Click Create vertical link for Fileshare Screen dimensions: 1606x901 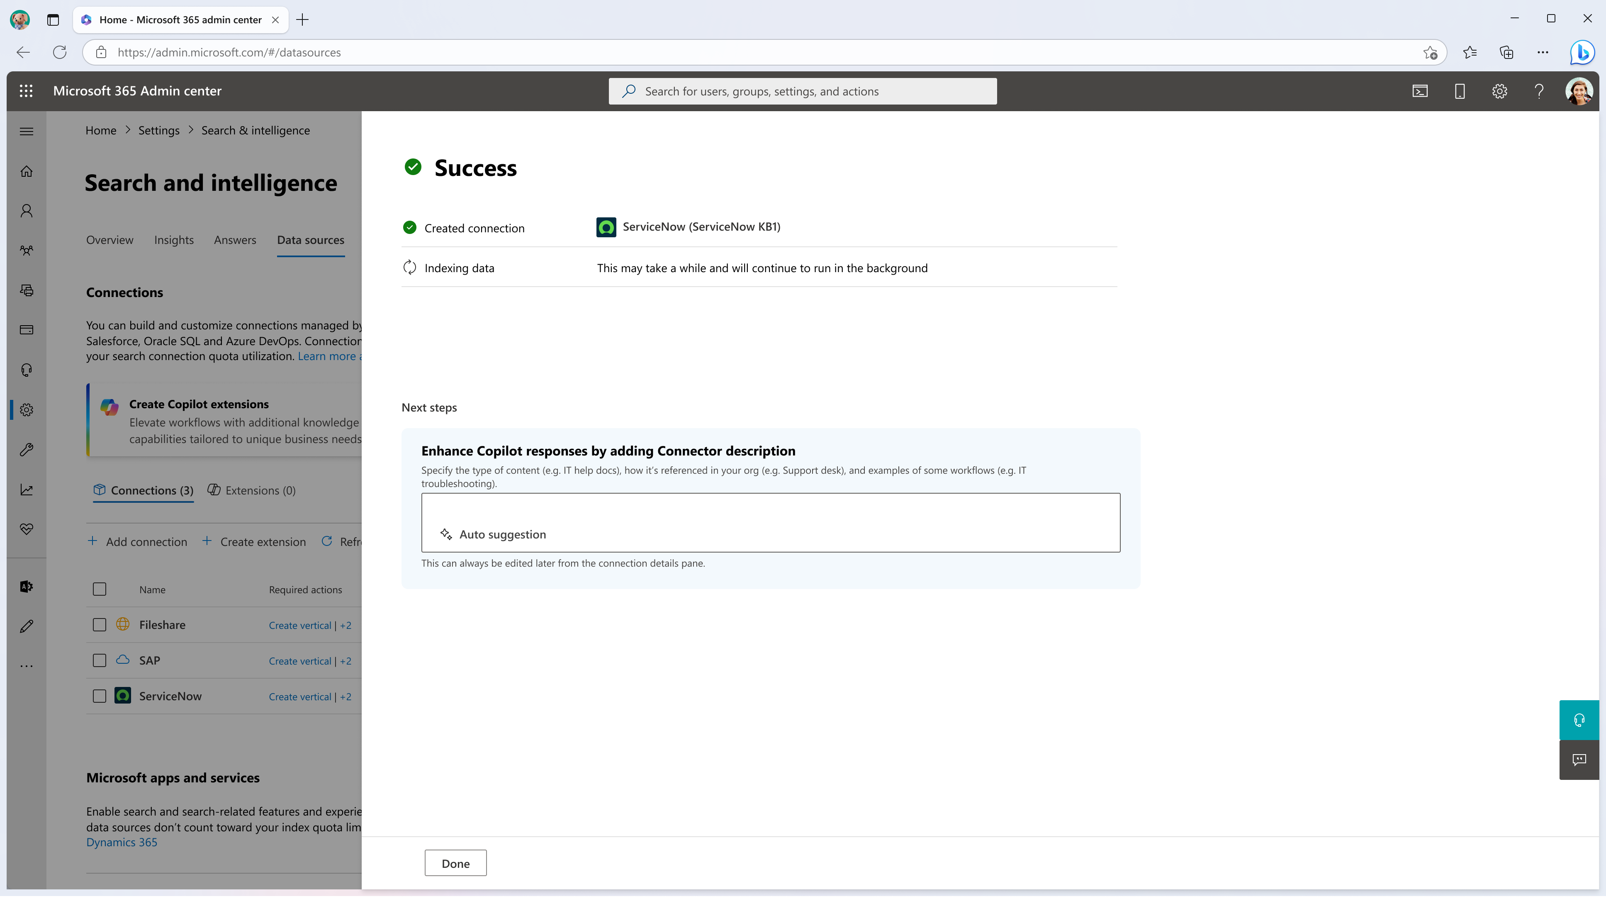pyautogui.click(x=299, y=625)
